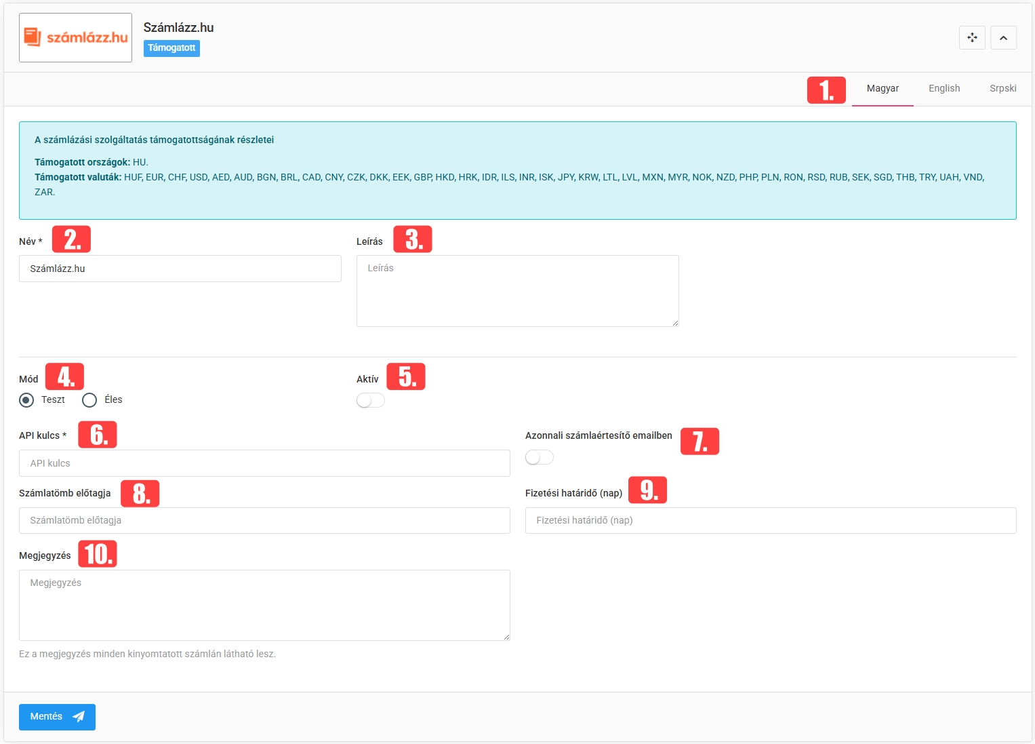
Task: Enable the Aktív toggle switch
Action: click(370, 401)
